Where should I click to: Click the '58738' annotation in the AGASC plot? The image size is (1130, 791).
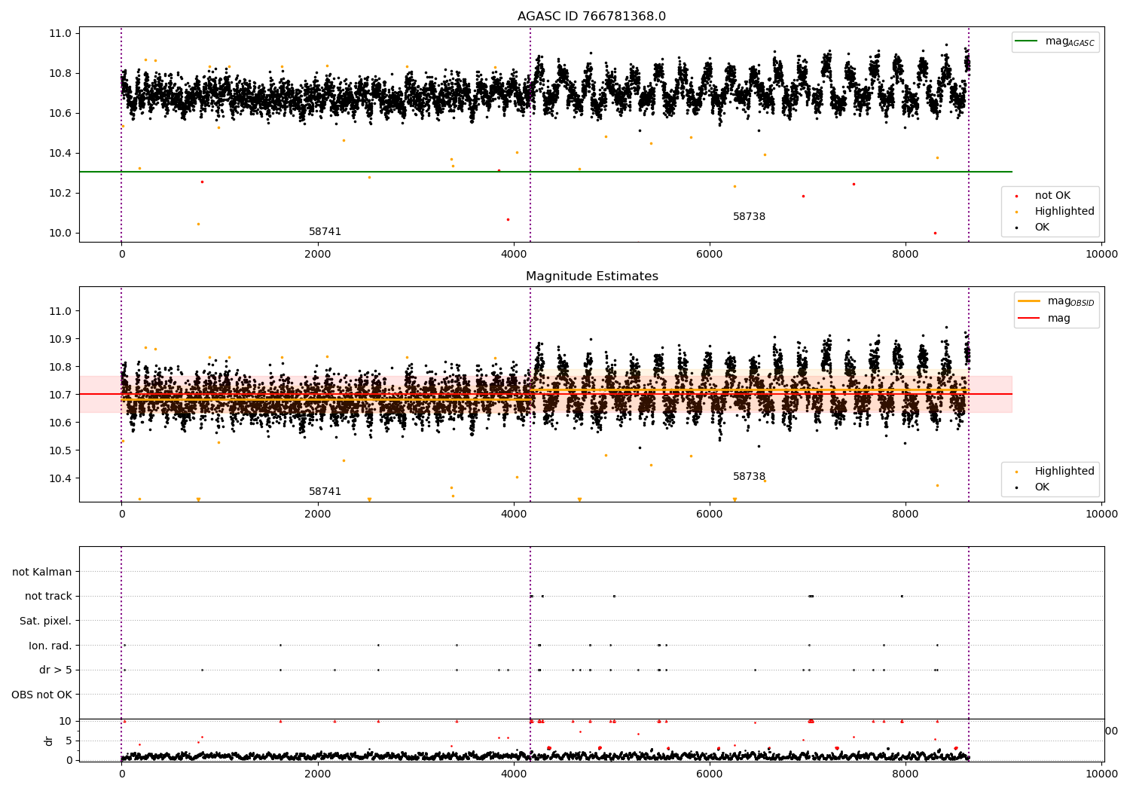coord(749,217)
